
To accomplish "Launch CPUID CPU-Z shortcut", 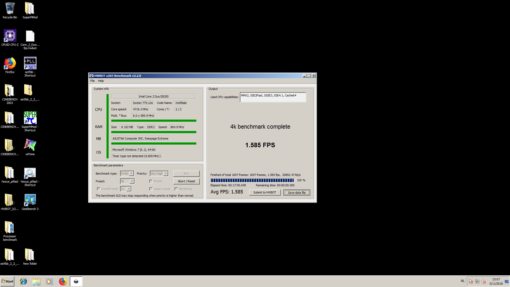I will click(10, 38).
